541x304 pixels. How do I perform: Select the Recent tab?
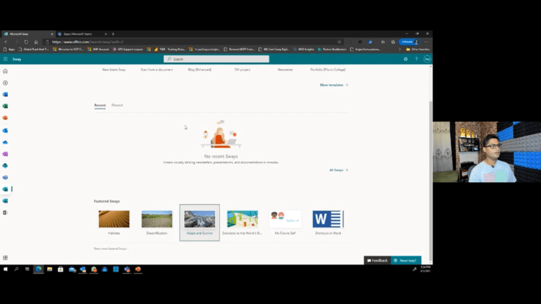pyautogui.click(x=100, y=105)
